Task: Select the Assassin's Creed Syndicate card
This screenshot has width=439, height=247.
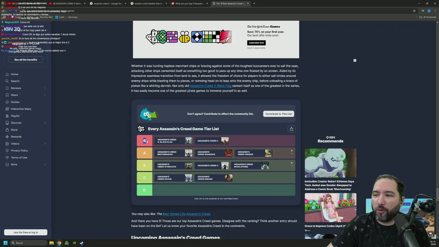Action: point(174,165)
